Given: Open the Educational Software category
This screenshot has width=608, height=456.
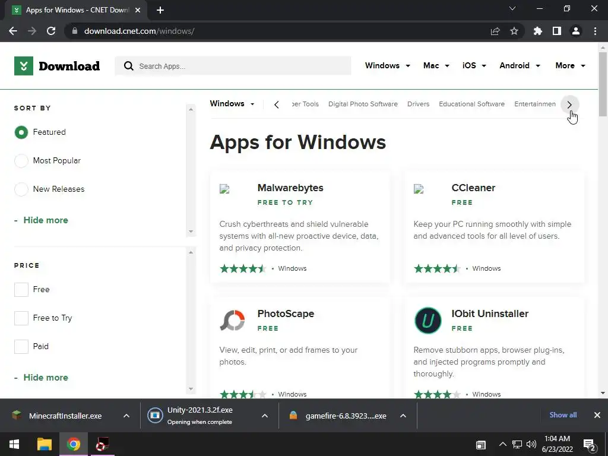Looking at the screenshot, I should click(x=472, y=104).
